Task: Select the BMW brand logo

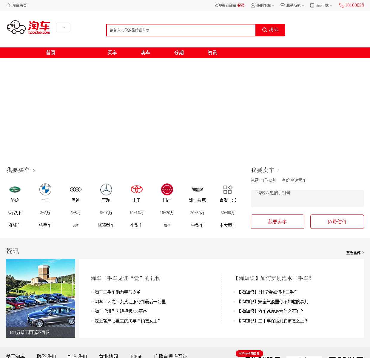Action: point(45,189)
